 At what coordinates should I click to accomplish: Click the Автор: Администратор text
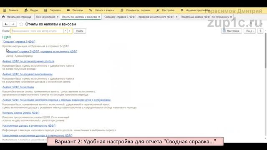(20, 56)
